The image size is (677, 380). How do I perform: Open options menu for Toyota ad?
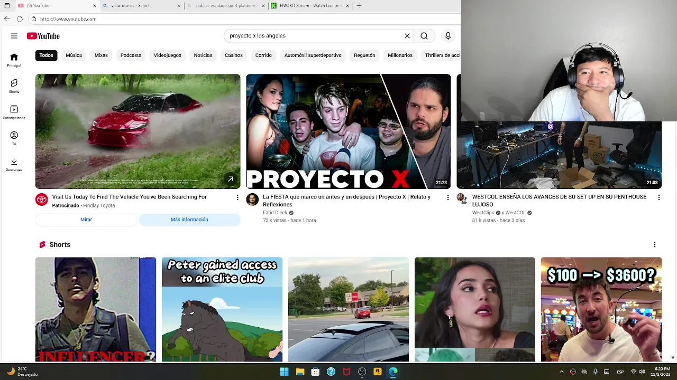pos(237,197)
